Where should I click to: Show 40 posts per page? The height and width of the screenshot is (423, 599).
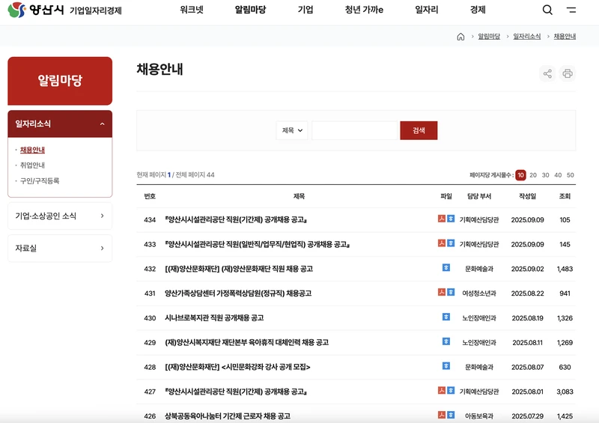558,175
